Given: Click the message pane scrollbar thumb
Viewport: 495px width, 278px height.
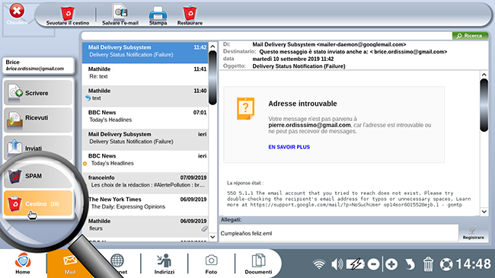Looking at the screenshot, I should point(484,105).
